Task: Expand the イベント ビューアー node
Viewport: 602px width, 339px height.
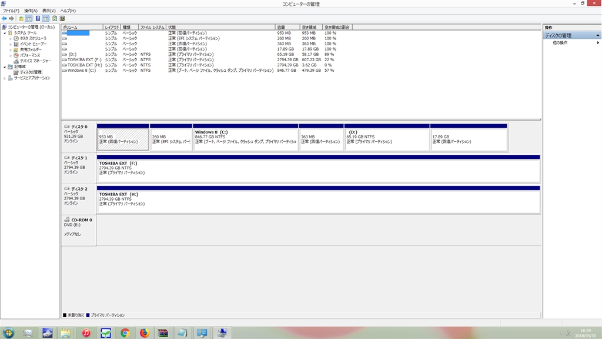Action: point(11,44)
